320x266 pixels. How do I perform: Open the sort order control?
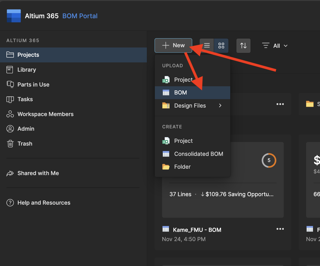(243, 45)
